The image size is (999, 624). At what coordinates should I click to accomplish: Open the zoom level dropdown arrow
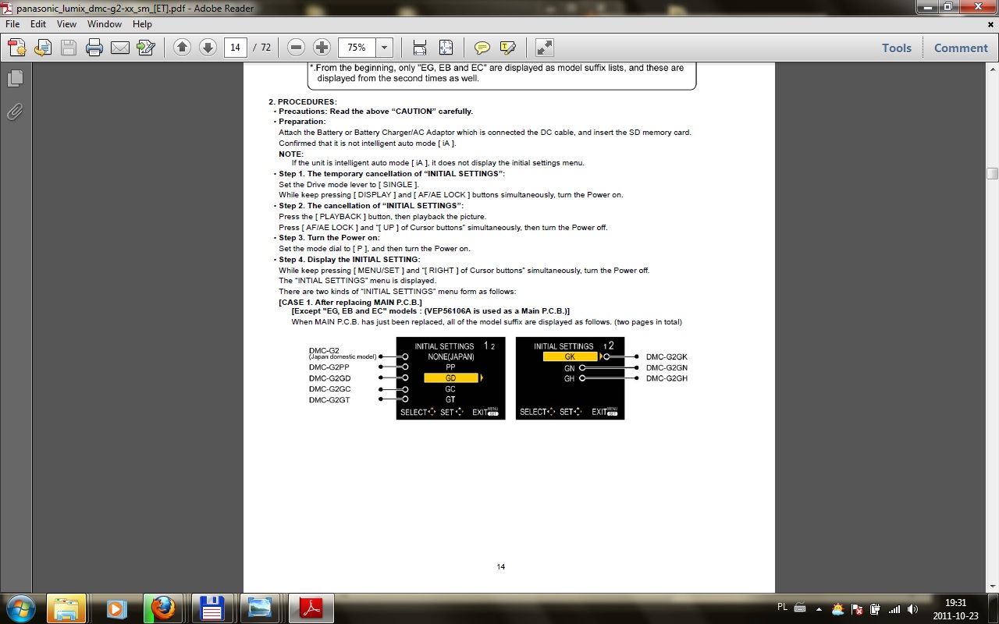[384, 48]
